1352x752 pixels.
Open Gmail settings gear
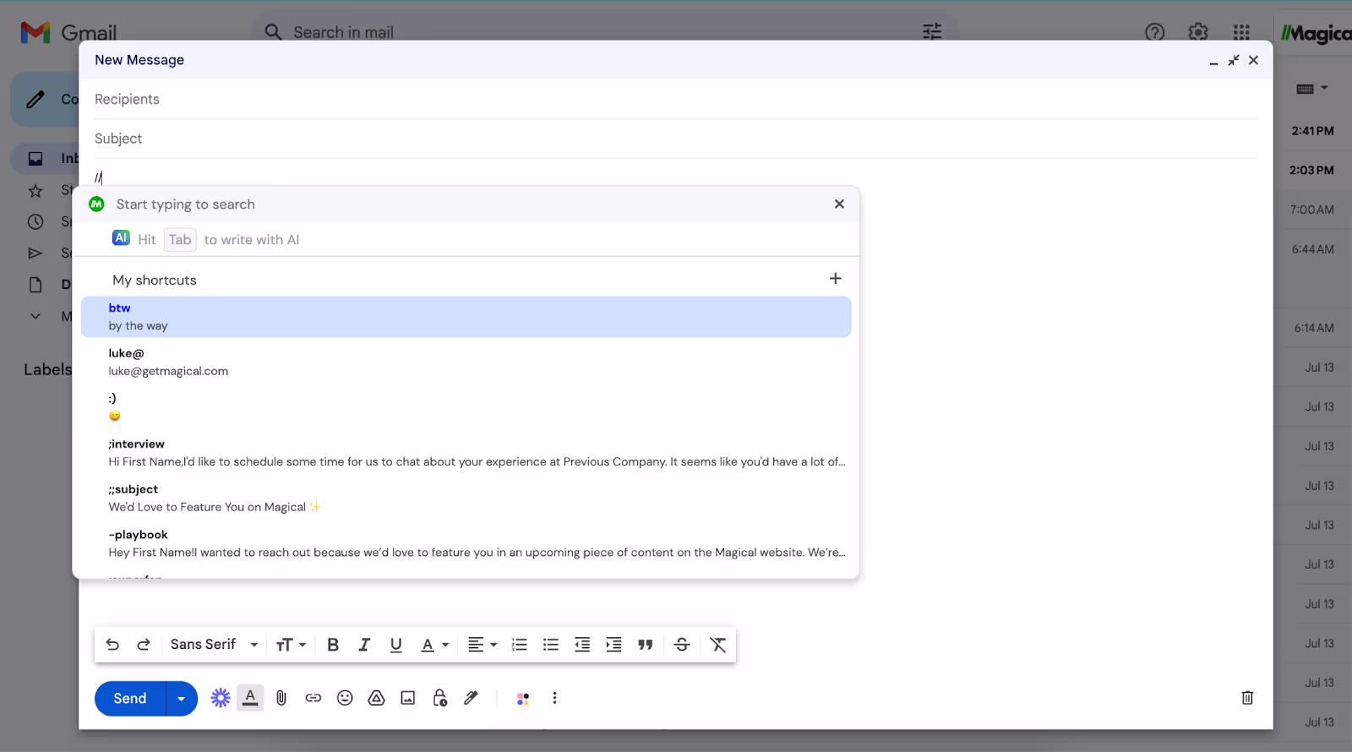(x=1198, y=32)
